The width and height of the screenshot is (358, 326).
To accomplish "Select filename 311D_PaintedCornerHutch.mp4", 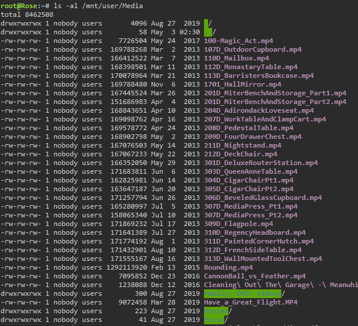I will tap(259, 241).
